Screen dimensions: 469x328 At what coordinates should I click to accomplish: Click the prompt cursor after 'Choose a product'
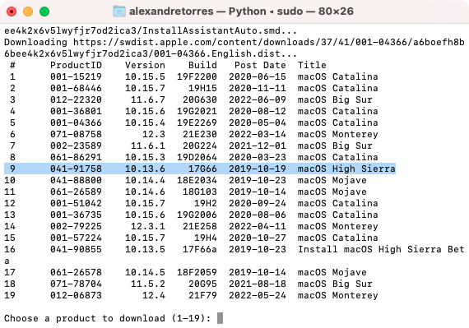pos(220,318)
